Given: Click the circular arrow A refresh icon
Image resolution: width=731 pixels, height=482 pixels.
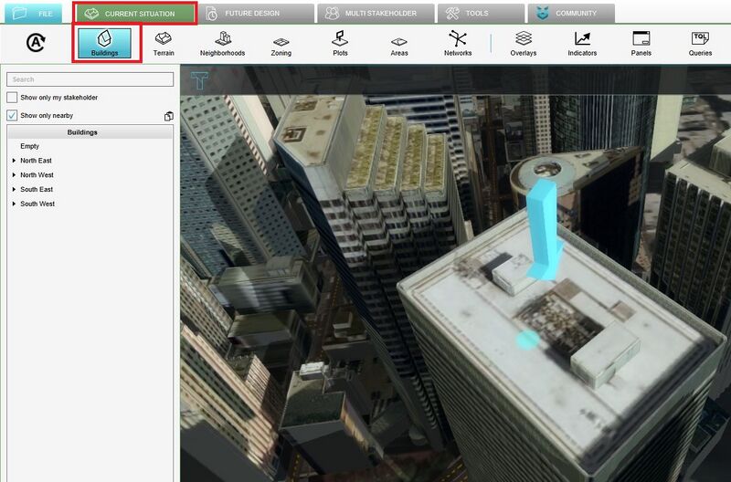Looking at the screenshot, I should (36, 43).
